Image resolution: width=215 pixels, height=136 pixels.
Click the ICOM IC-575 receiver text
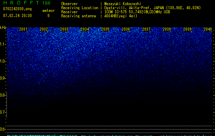137,12
